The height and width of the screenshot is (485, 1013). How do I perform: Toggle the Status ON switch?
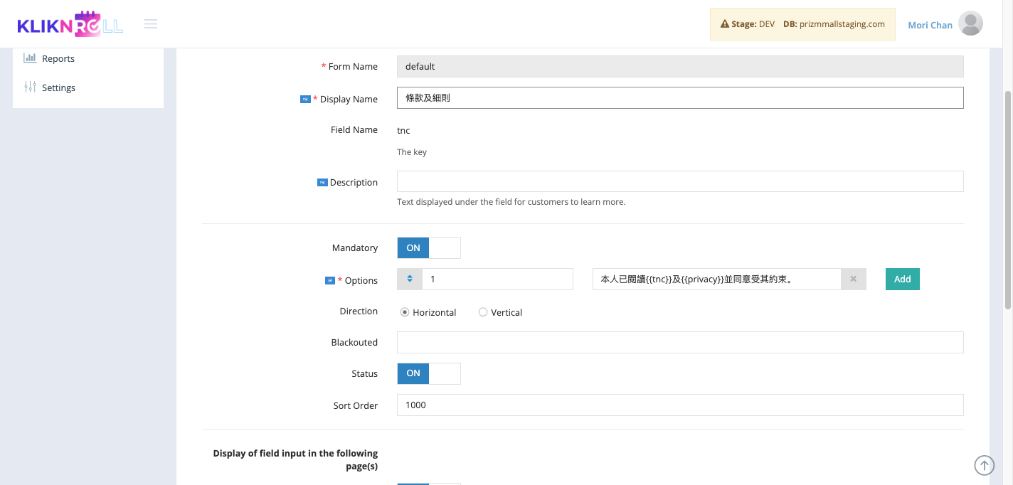click(429, 373)
